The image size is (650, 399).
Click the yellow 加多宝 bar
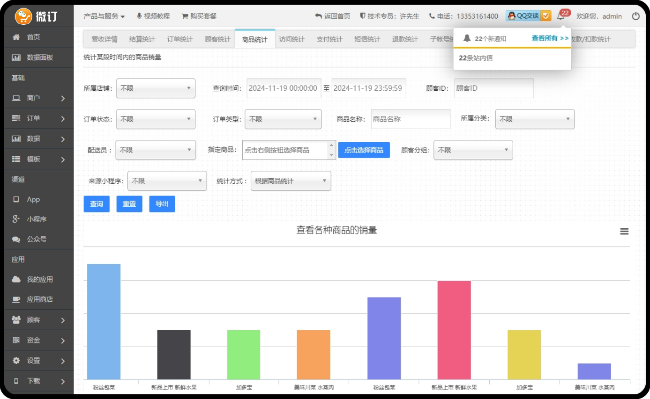pyautogui.click(x=524, y=355)
